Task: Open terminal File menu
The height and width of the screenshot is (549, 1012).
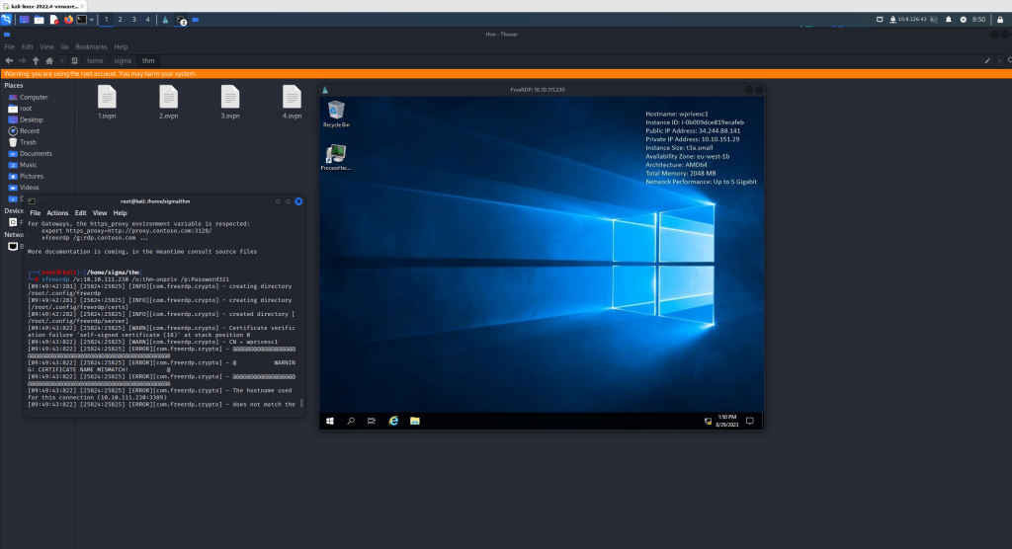Action: [x=36, y=213]
